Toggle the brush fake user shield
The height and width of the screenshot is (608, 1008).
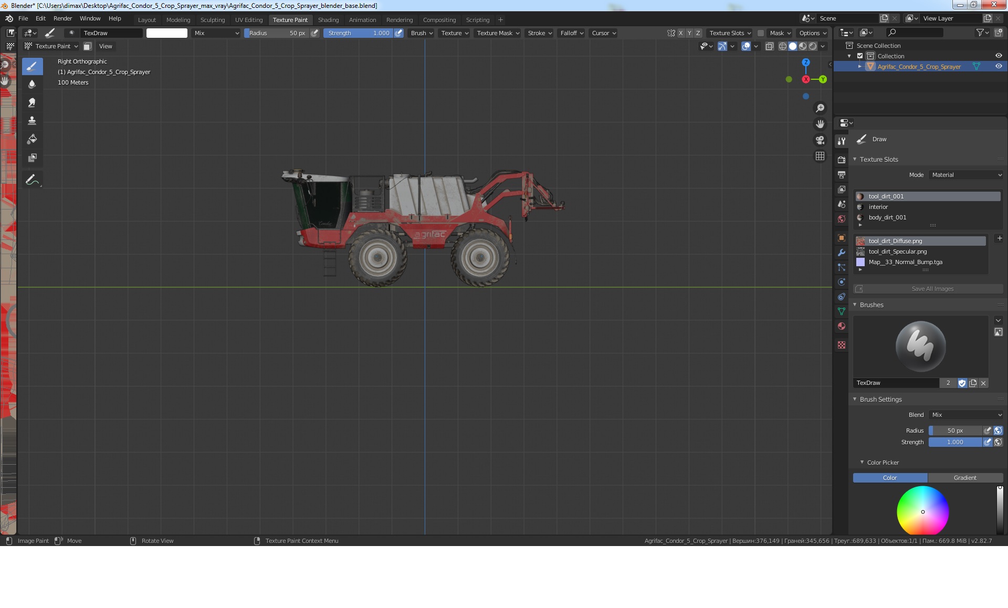click(x=962, y=383)
